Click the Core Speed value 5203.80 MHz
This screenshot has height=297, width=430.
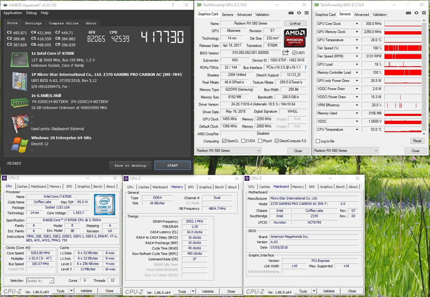40,253
